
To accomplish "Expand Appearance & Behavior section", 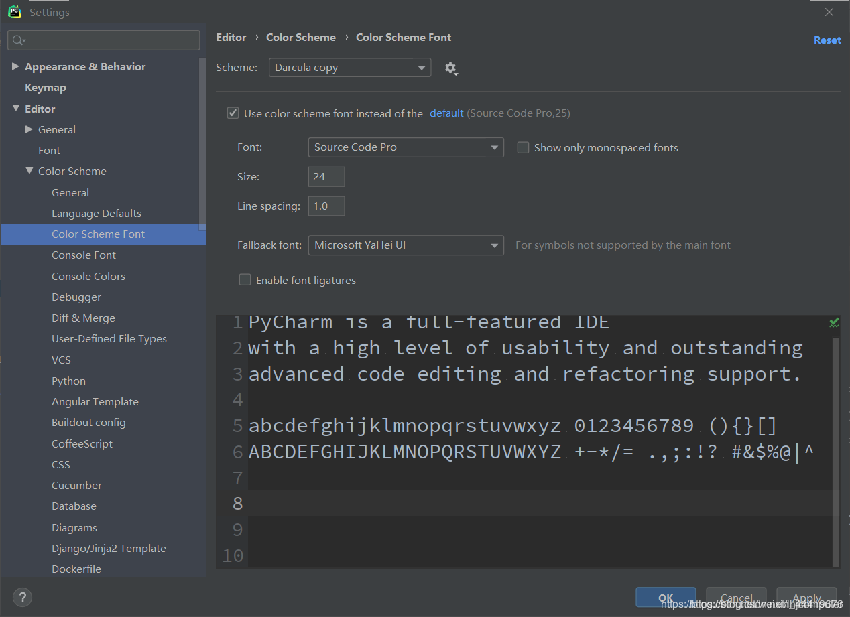I will point(15,66).
